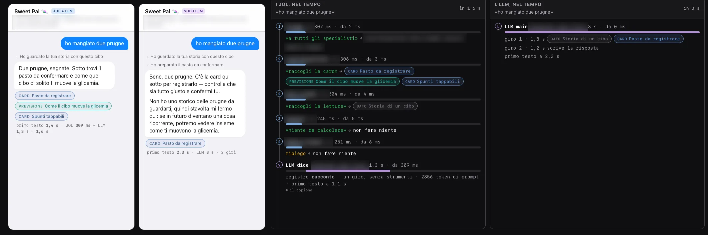Click the purple LLM main progress bar
The image size is (708, 235).
602,32
